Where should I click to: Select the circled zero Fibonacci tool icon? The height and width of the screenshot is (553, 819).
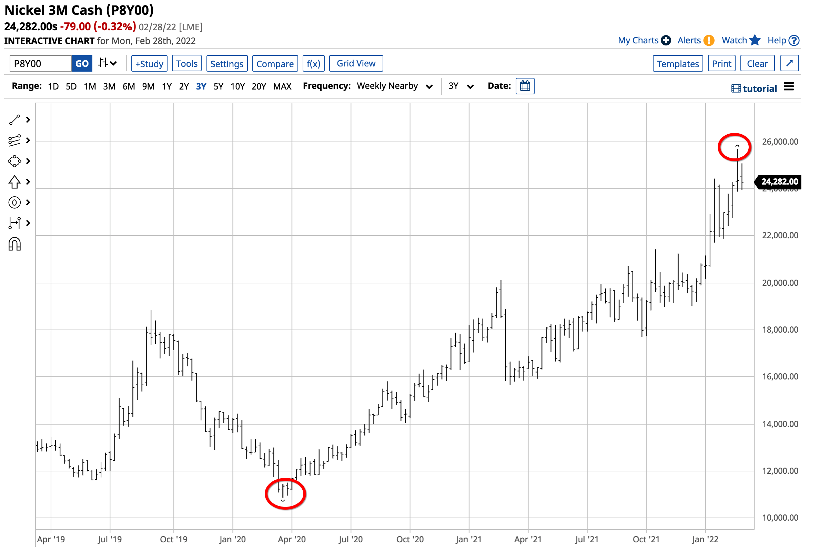tap(14, 203)
